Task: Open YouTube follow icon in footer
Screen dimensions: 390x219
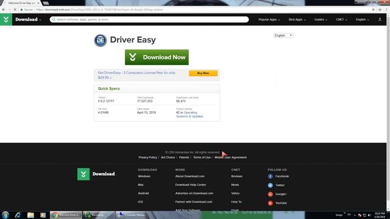Action: pos(270,203)
